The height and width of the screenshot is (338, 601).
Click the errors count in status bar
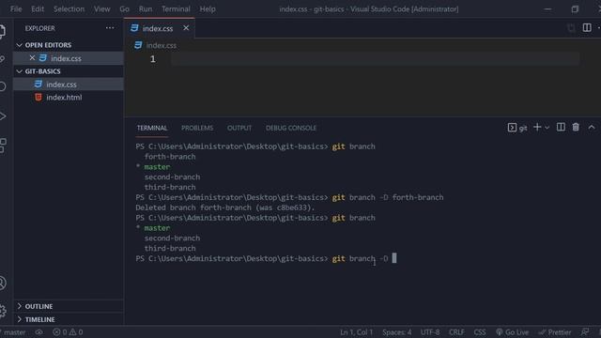pyautogui.click(x=60, y=332)
